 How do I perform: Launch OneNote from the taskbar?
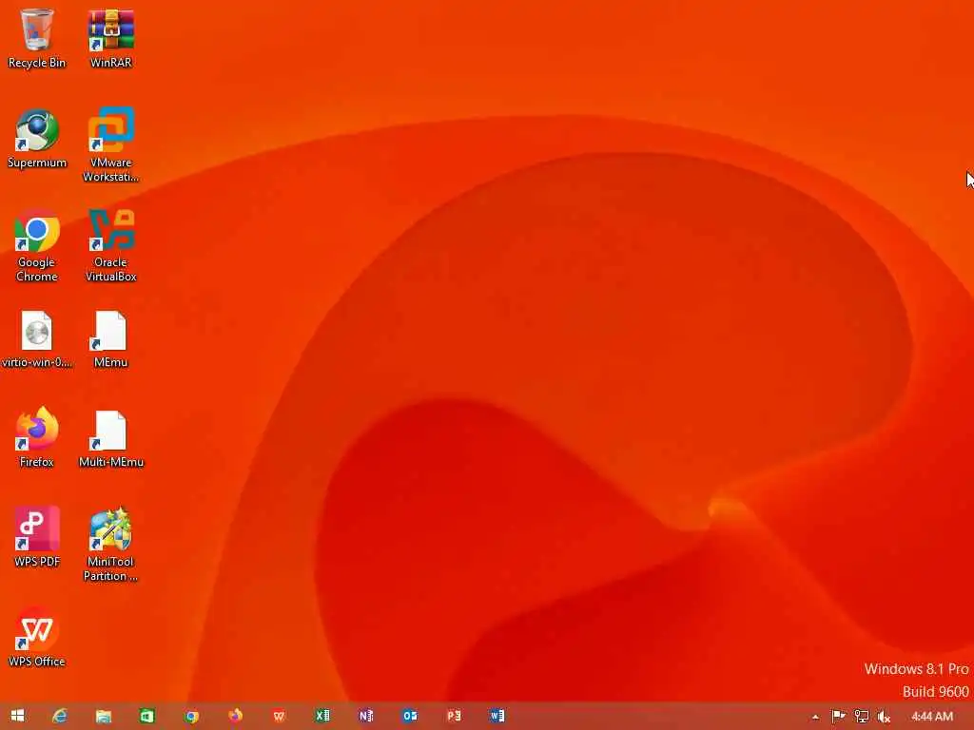[x=366, y=716]
